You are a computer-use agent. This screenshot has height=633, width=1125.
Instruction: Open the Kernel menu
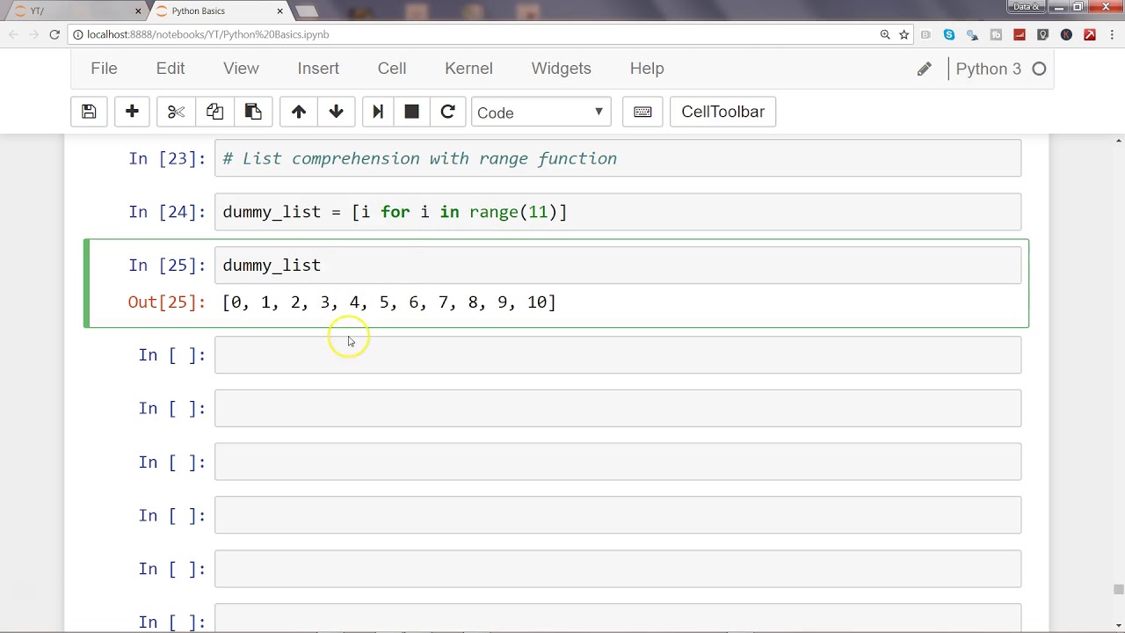[468, 69]
